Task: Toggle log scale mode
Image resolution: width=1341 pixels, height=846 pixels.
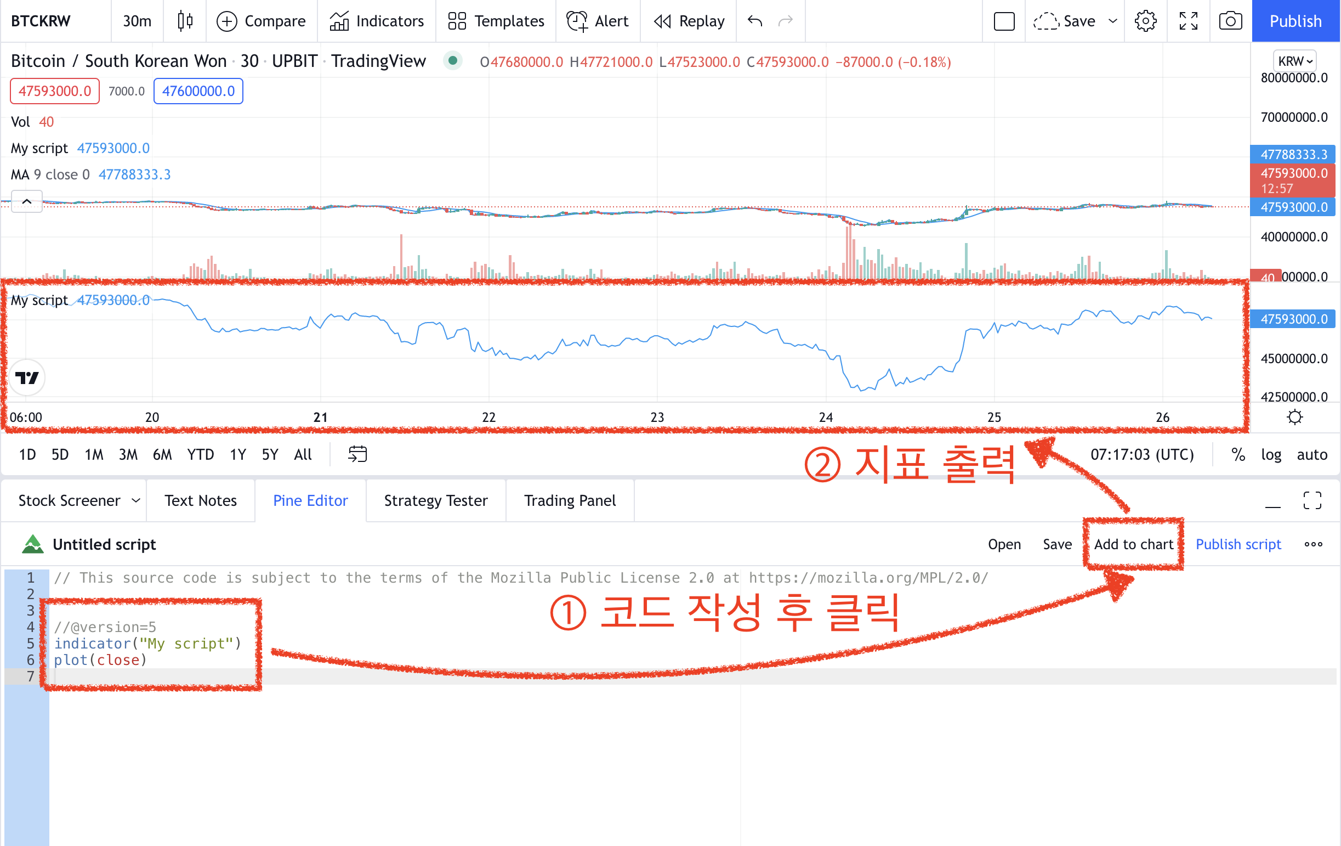Action: pos(1270,454)
